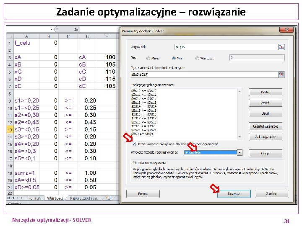Switch to the Wartości sheet tab

coord(55,198)
